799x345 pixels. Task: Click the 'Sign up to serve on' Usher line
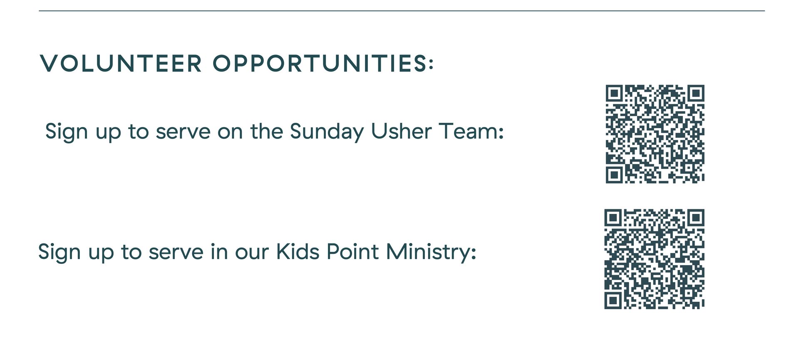275,132
